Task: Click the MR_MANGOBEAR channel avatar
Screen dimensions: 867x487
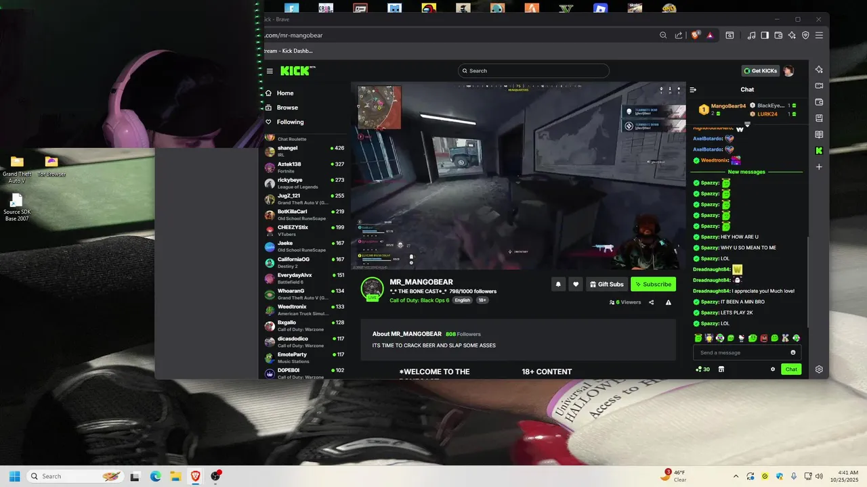Action: [x=373, y=289]
